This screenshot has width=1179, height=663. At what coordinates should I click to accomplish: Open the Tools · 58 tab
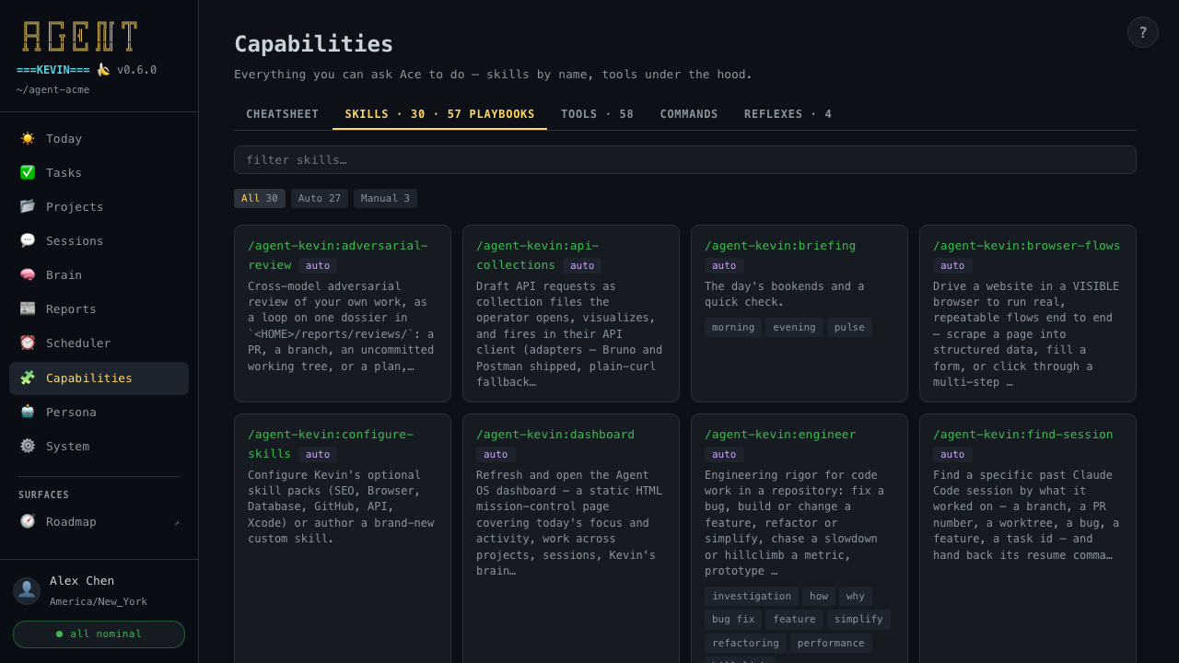pyautogui.click(x=597, y=114)
